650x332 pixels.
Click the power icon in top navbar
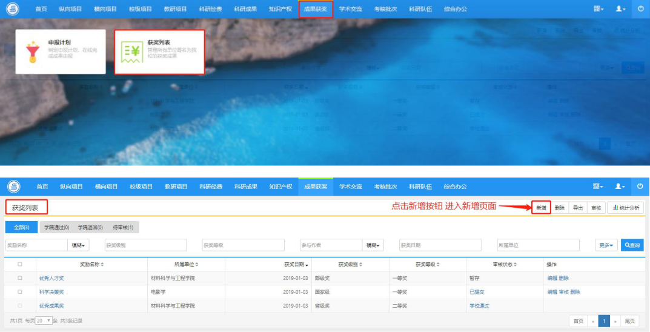click(x=640, y=8)
